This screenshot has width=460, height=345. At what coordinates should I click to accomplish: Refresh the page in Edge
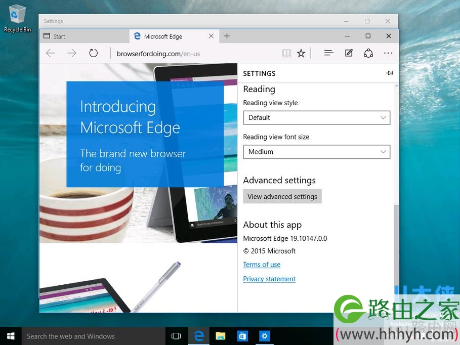point(93,53)
